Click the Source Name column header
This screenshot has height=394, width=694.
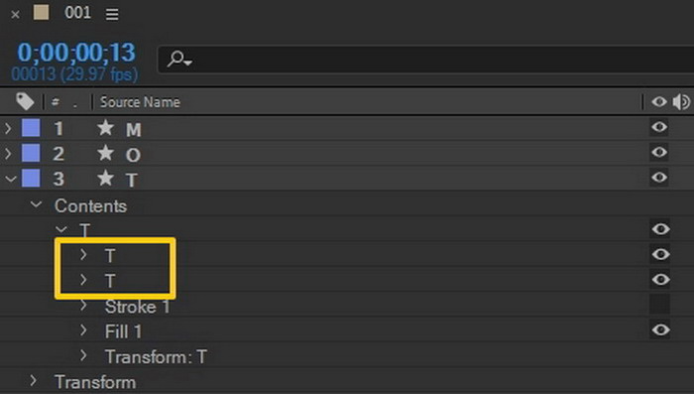click(x=140, y=102)
